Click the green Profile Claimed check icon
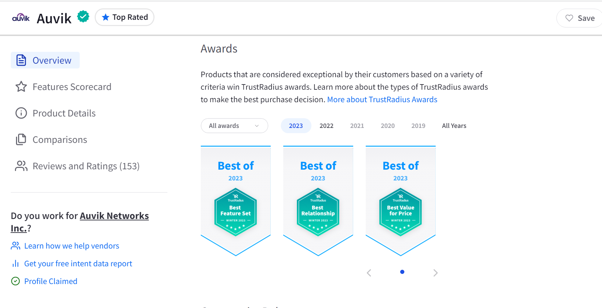 coord(15,281)
